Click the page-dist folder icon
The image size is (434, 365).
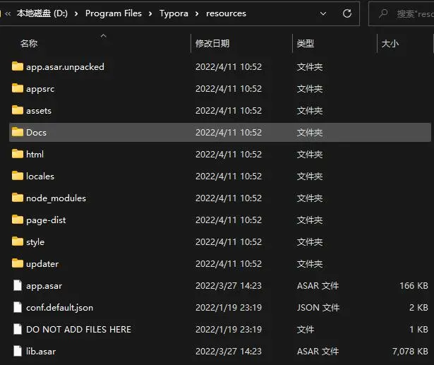pos(18,220)
